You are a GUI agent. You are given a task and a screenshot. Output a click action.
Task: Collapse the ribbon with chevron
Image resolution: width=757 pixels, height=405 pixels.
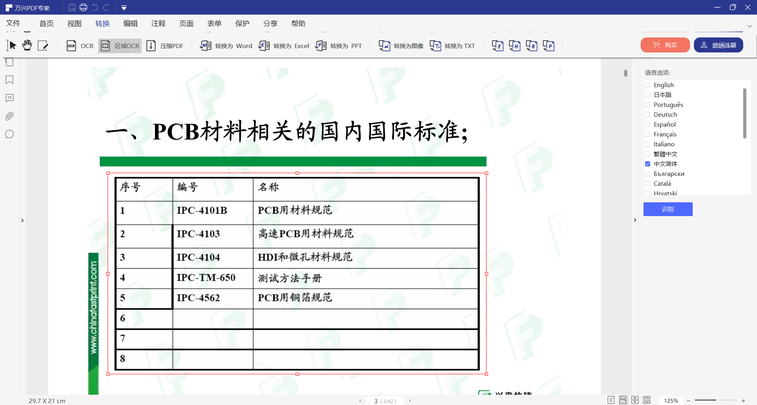point(750,26)
